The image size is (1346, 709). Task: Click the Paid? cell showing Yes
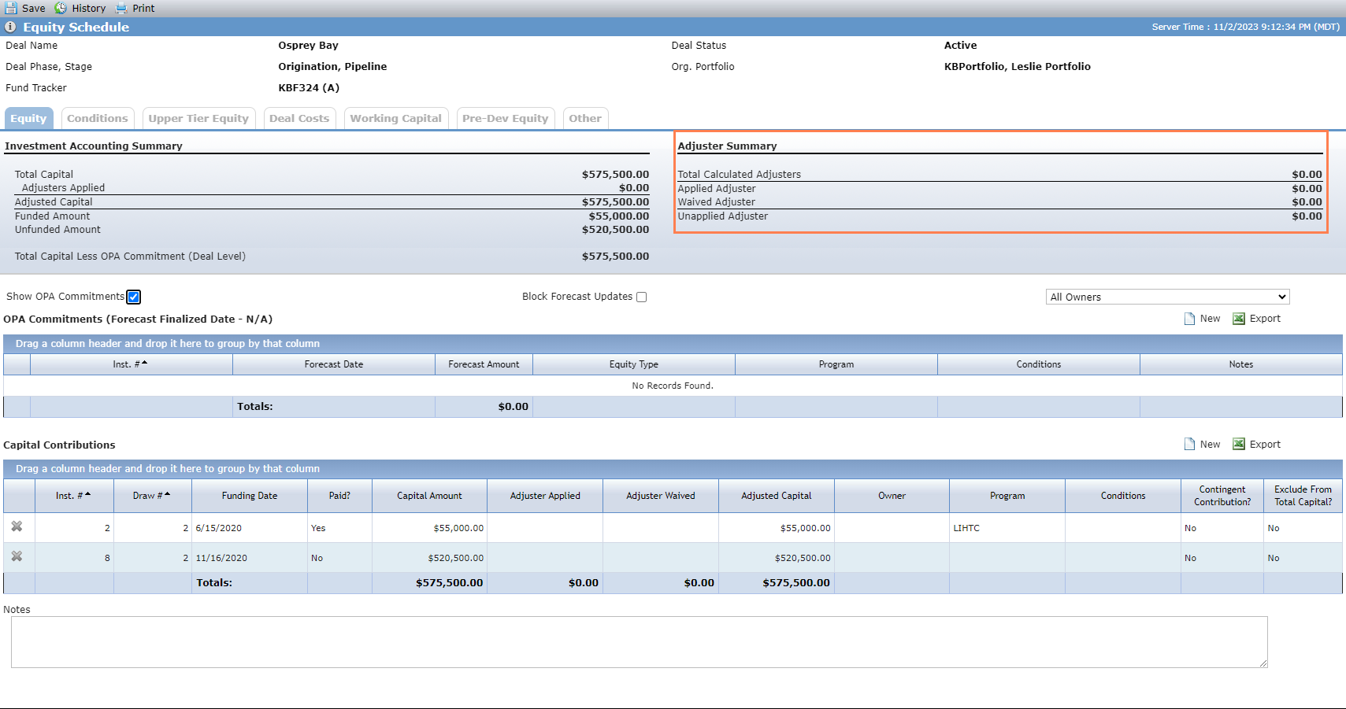tap(339, 528)
